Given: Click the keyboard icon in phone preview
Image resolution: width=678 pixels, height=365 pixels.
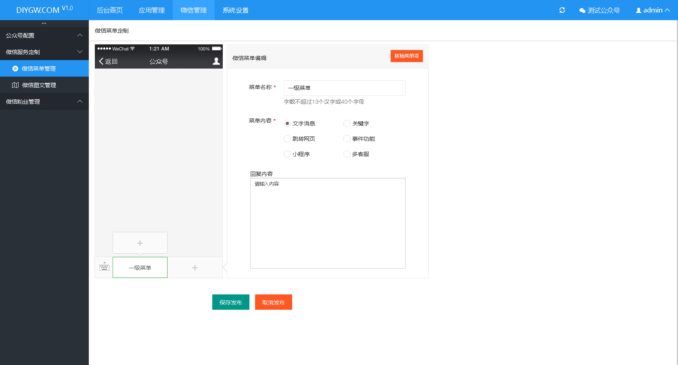Looking at the screenshot, I should 104,267.
